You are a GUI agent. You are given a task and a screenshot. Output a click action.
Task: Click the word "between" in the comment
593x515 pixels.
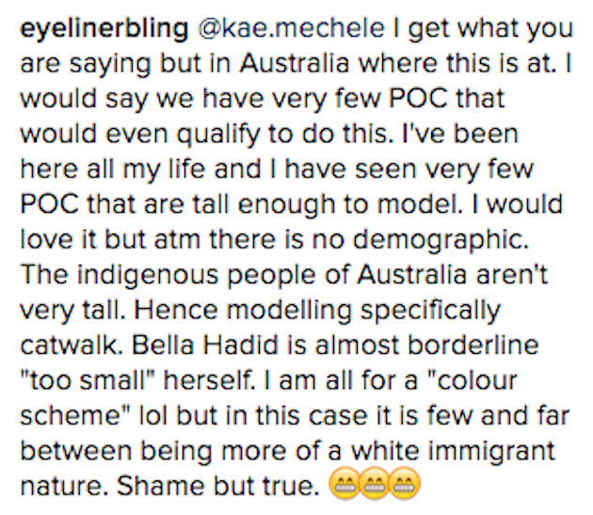(75, 451)
